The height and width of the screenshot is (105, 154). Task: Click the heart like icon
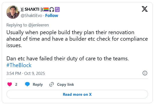(10, 84)
